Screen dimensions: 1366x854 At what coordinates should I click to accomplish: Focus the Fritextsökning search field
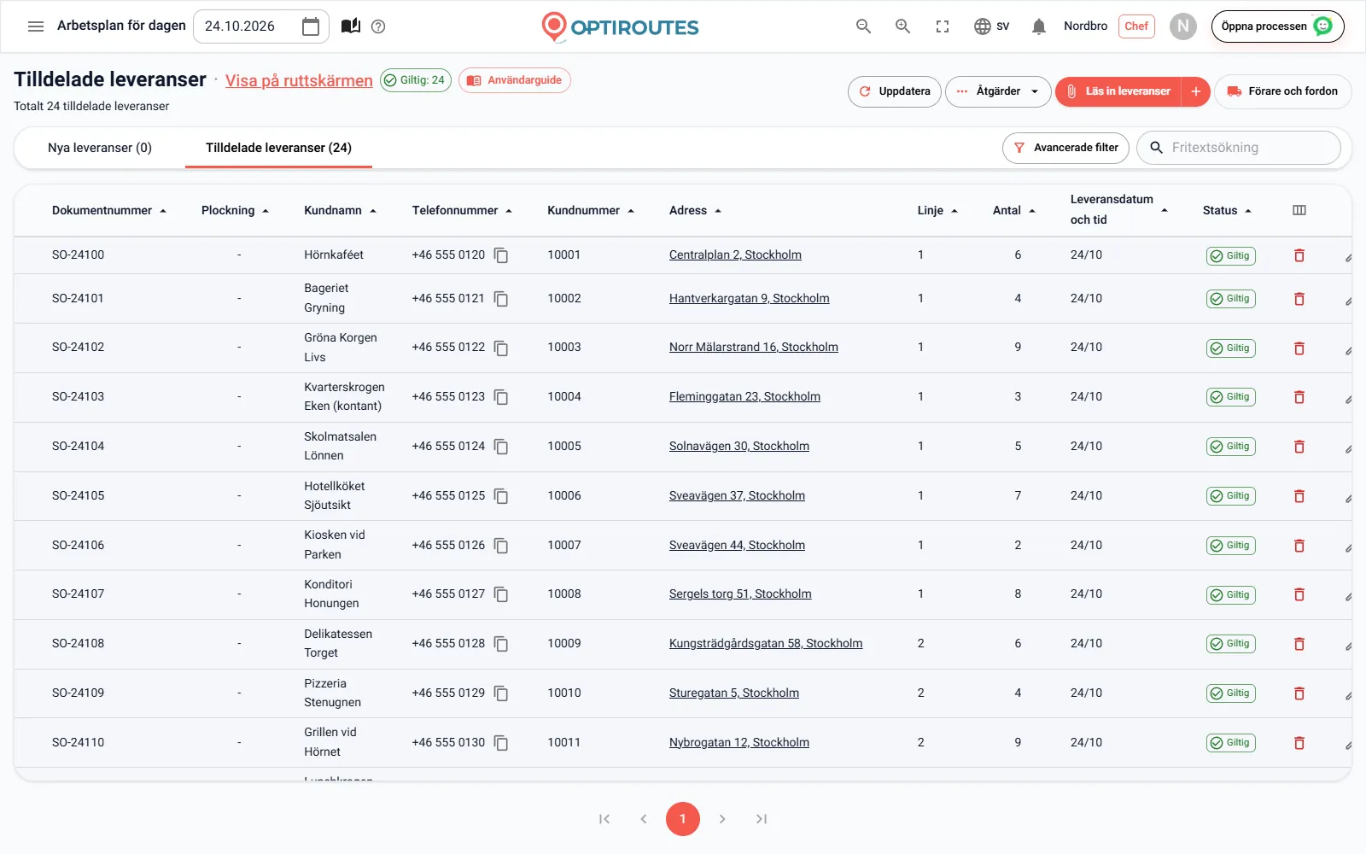[x=1239, y=148]
